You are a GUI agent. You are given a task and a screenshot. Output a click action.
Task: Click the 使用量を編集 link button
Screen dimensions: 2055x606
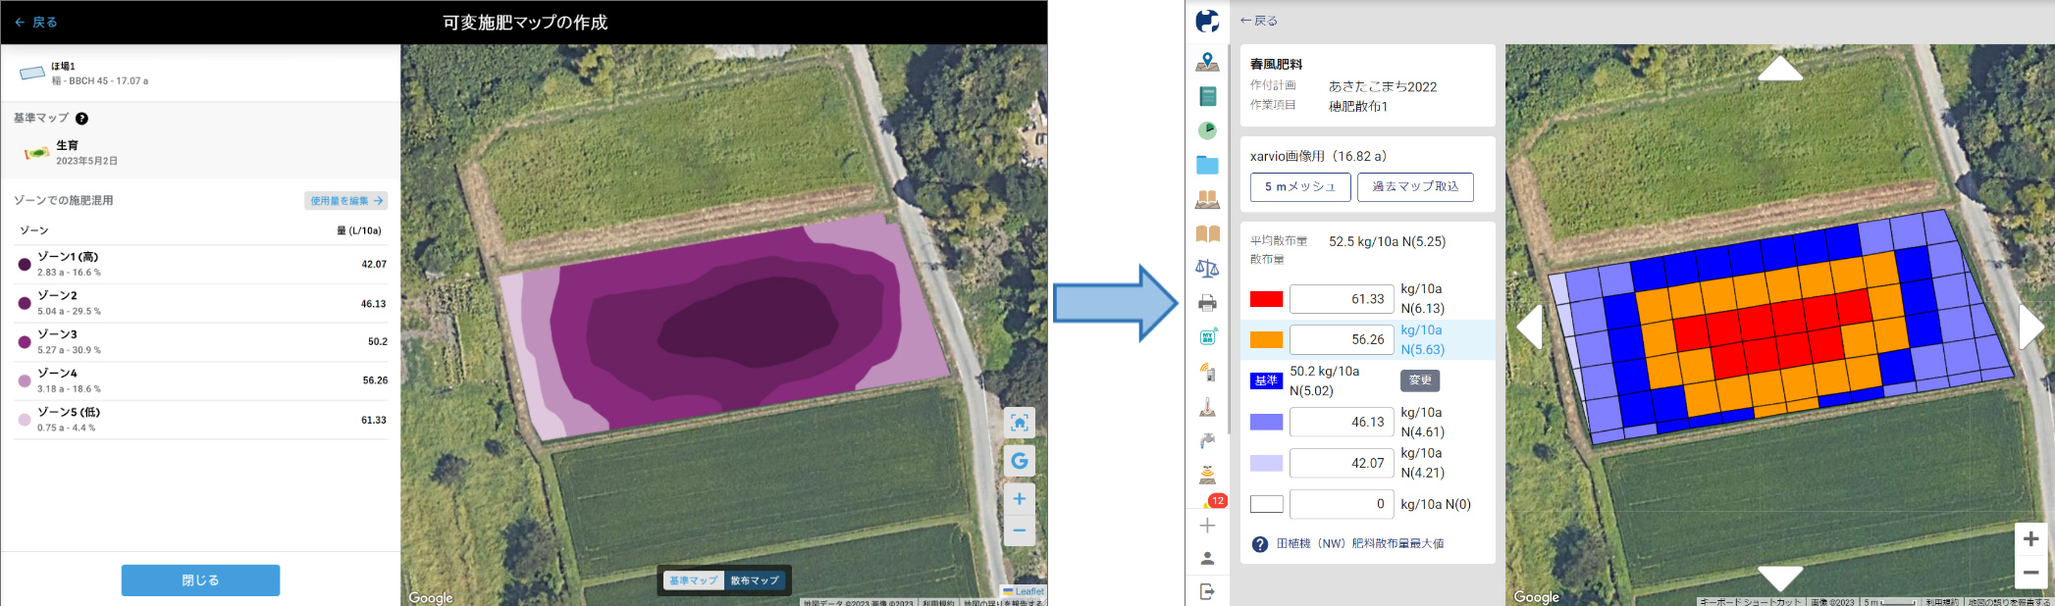click(345, 200)
